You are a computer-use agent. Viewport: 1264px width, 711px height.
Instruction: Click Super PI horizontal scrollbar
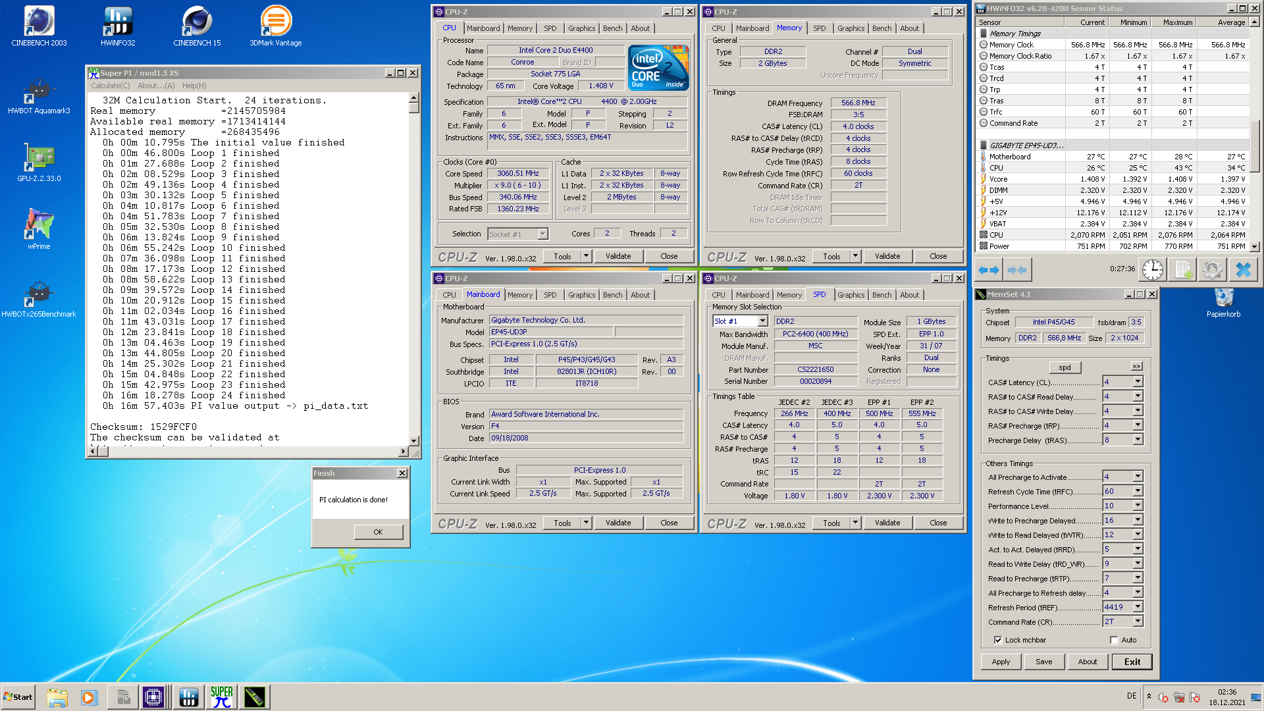point(248,451)
